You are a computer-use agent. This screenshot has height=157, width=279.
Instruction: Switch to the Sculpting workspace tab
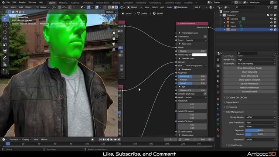click(75, 3)
